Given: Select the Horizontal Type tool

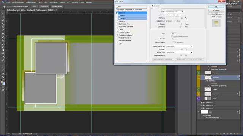Looking at the screenshot, I should coord(3,63).
